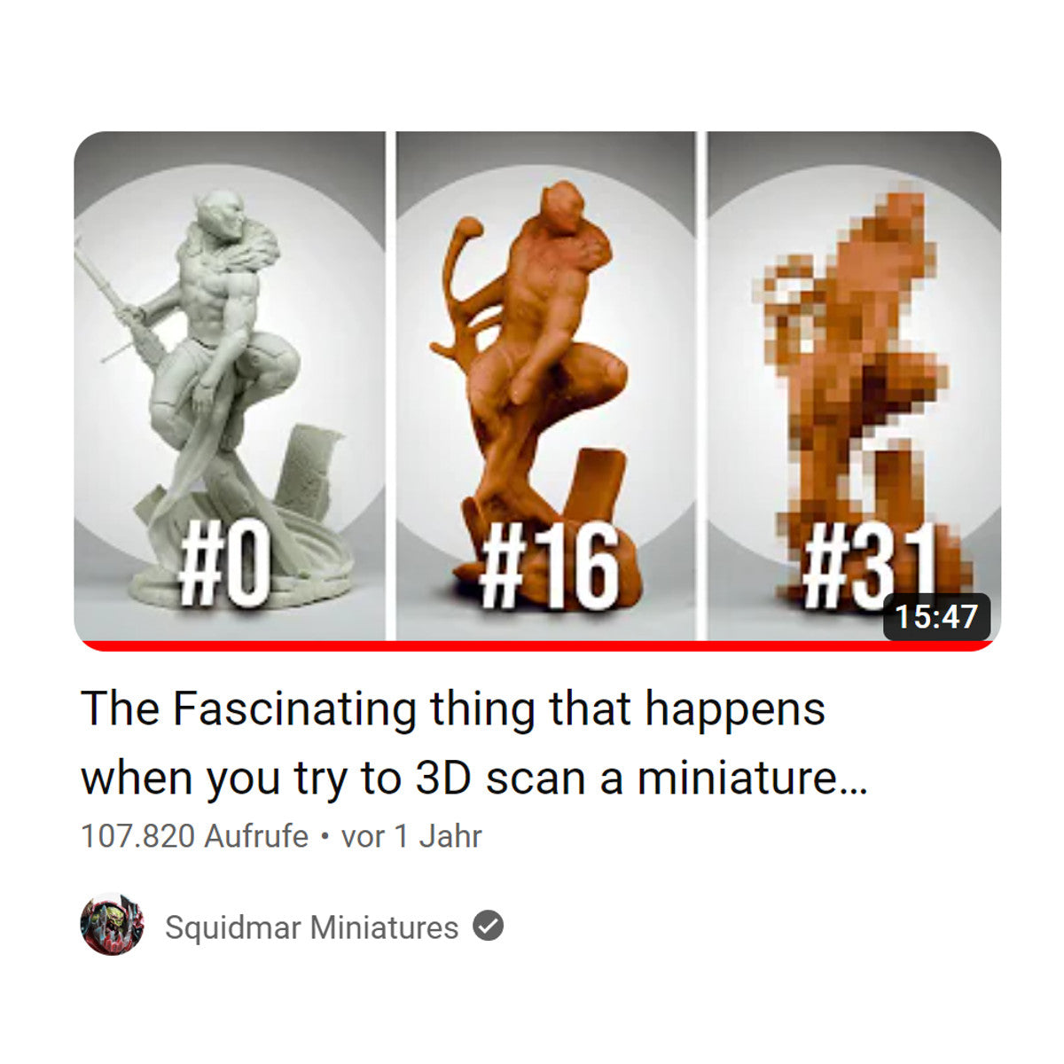Select the pixelated orange figure panel

coord(854,386)
